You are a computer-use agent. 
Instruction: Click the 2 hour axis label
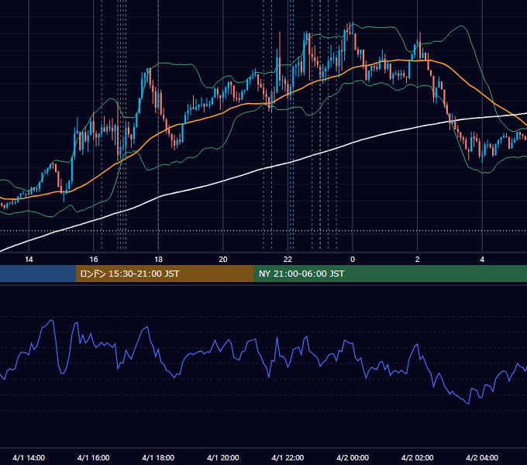click(x=418, y=260)
